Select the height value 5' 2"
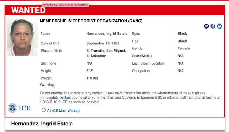 (90, 71)
